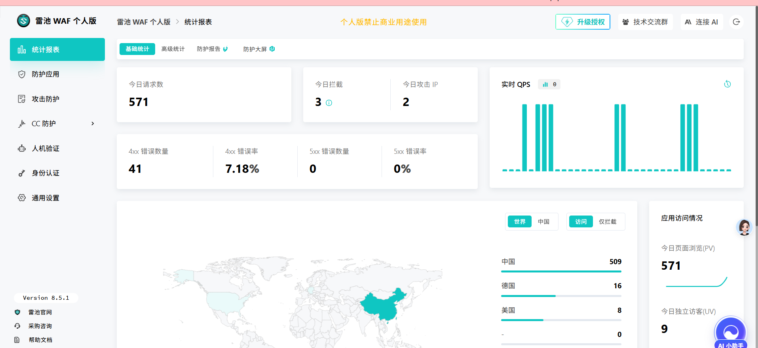Switch to the 防护报告 tab
The height and width of the screenshot is (348, 758).
pyautogui.click(x=212, y=49)
